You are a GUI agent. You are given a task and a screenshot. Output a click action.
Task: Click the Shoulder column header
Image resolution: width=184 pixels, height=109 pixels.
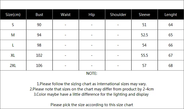pos(118,14)
